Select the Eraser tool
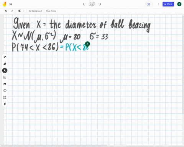The width and height of the screenshot is (184, 147). click(x=5, y=64)
